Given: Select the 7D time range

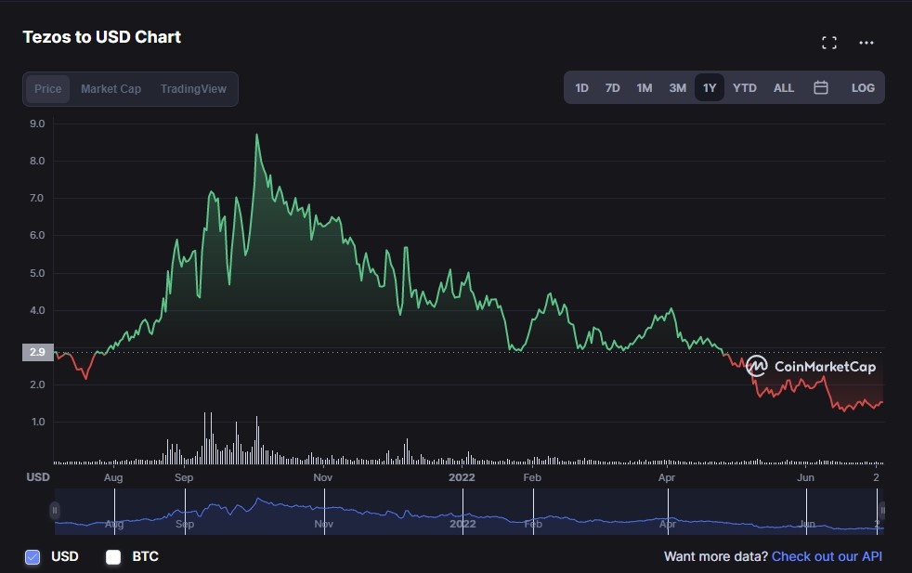Looking at the screenshot, I should (612, 87).
